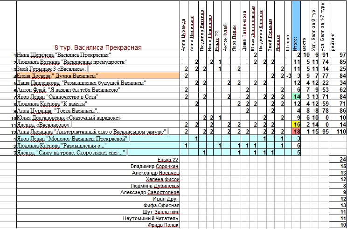Click the "усл. балл за 8 тур" header
Screen dimensions: 347x229
(x=314, y=26)
